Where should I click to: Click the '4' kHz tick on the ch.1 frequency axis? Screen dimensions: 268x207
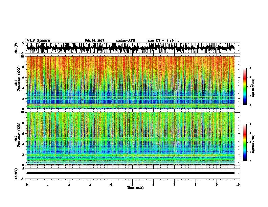24,88
